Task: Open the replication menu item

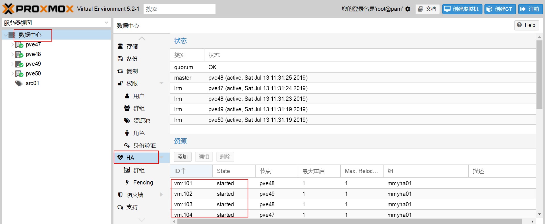Action: click(142, 71)
